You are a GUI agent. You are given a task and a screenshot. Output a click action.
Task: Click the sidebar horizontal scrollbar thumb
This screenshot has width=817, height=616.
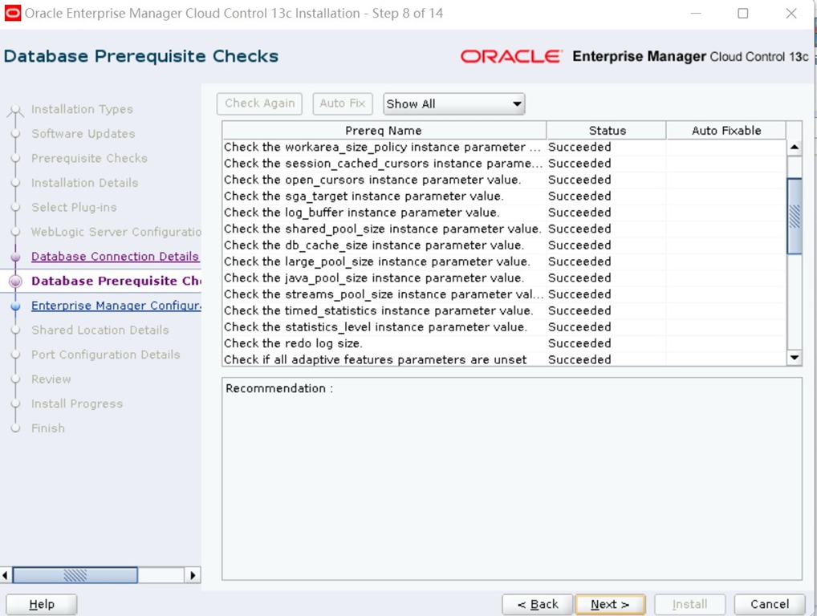(x=75, y=575)
